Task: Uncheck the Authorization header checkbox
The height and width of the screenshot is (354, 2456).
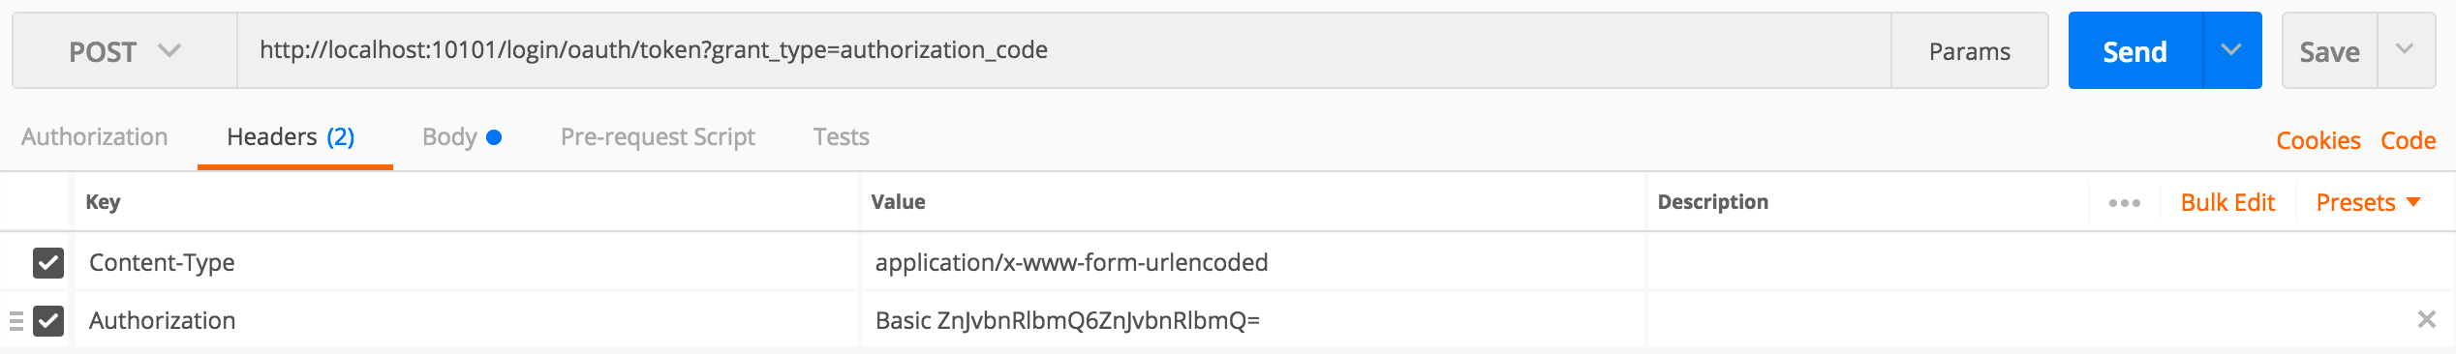Action: pyautogui.click(x=48, y=320)
